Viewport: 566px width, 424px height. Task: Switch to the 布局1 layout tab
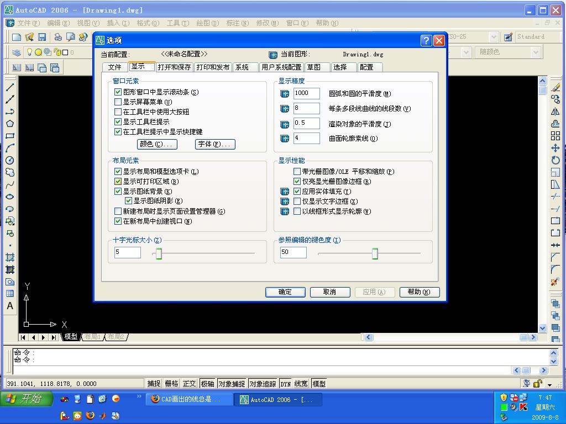92,336
